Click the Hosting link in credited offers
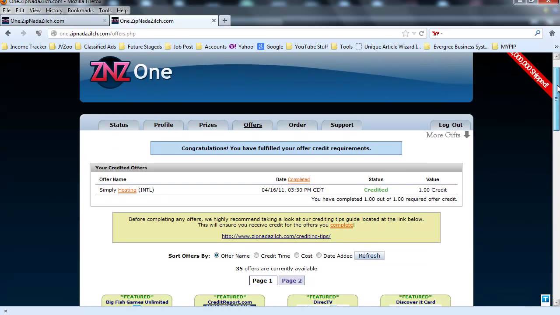 point(127,190)
